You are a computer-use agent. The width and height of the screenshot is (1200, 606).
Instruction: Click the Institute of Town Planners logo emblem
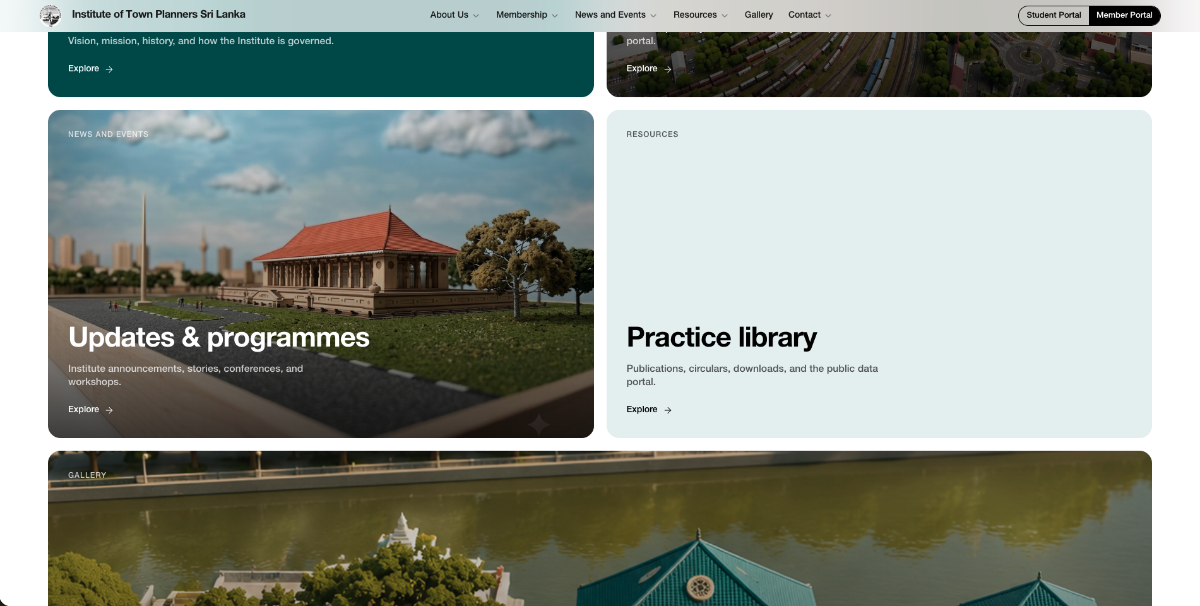pyautogui.click(x=50, y=15)
